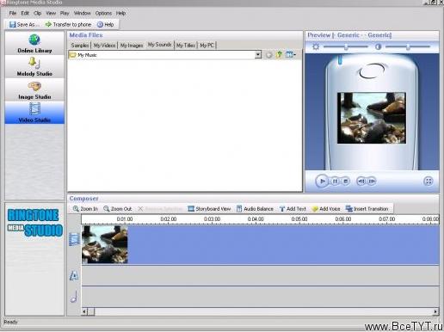This screenshot has height=332, width=444.
Task: Open the Clip menu
Action: click(x=38, y=13)
